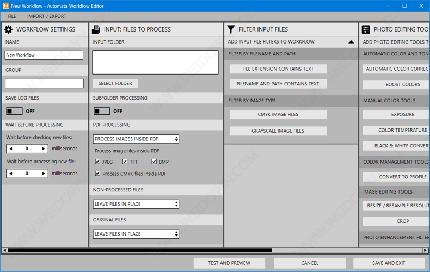
Task: Click the wait before checking milliseconds value
Action: [x=27, y=149]
